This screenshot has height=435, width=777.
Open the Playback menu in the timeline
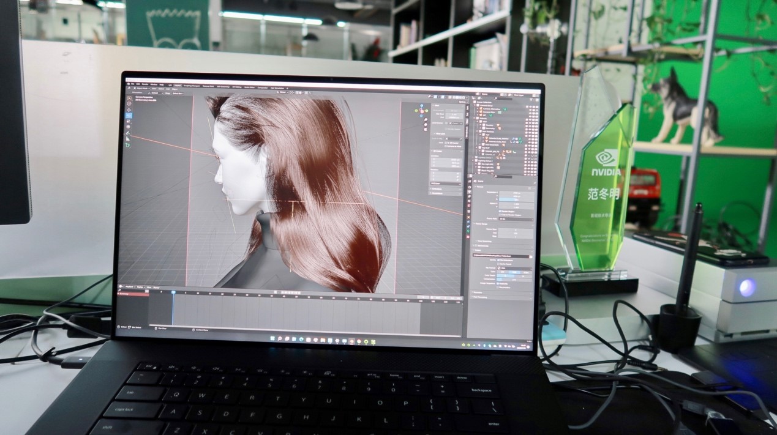point(130,286)
